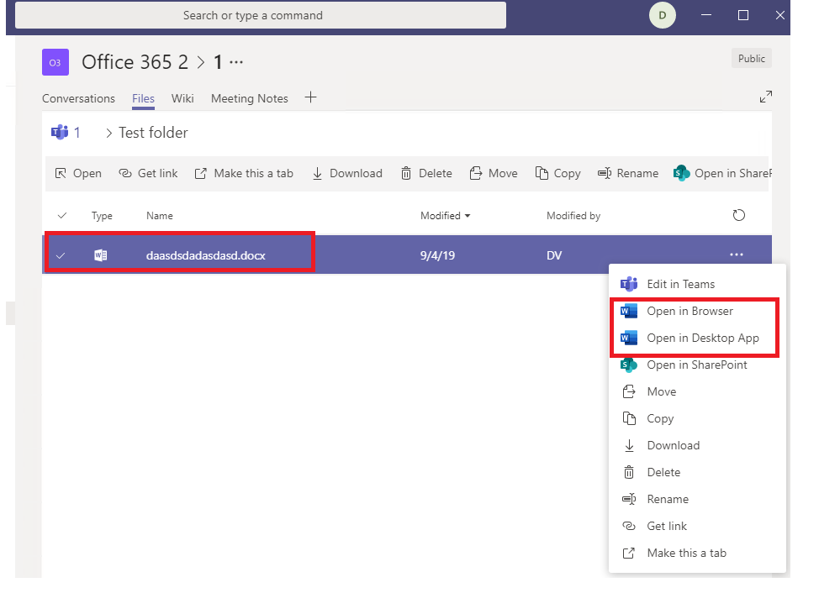This screenshot has height=593, width=819.
Task: Click the 9/4/19 modified date
Action: pos(438,255)
